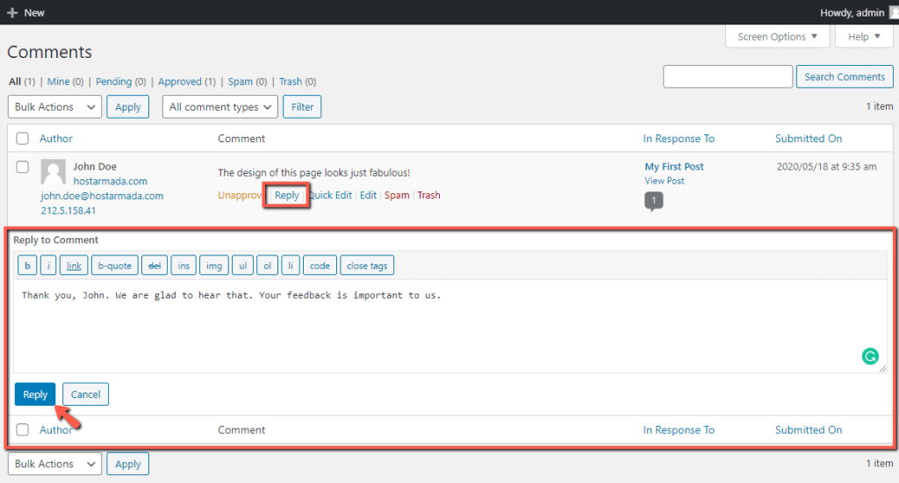Image resolution: width=899 pixels, height=483 pixels.
Task: Click the bold 'b' quicktag button
Action: pyautogui.click(x=27, y=265)
